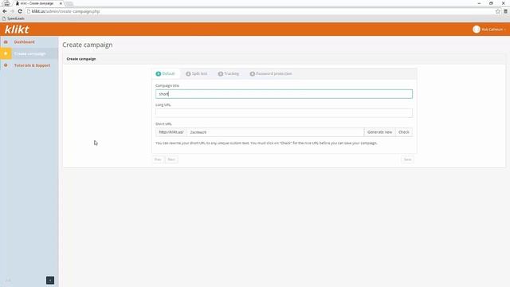Screen dimensions: 510x287
Task: Open the SpeedLeads bookmark
Action: coord(14,18)
